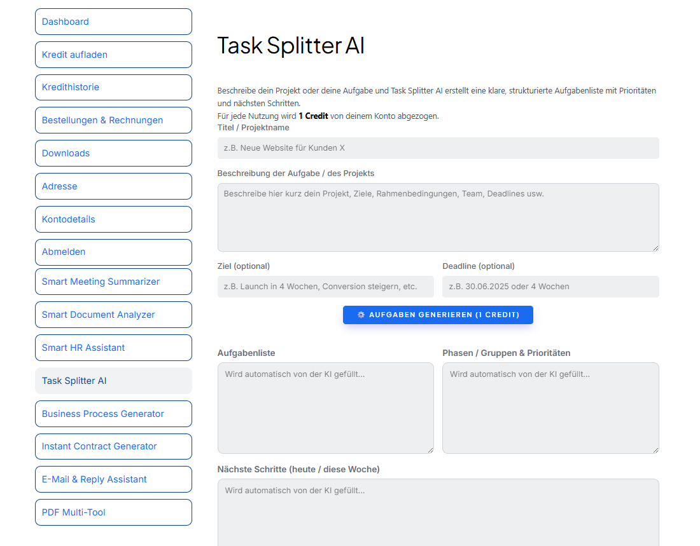Open Smart Document Analyzer
This screenshot has height=546, width=700.
coord(113,315)
